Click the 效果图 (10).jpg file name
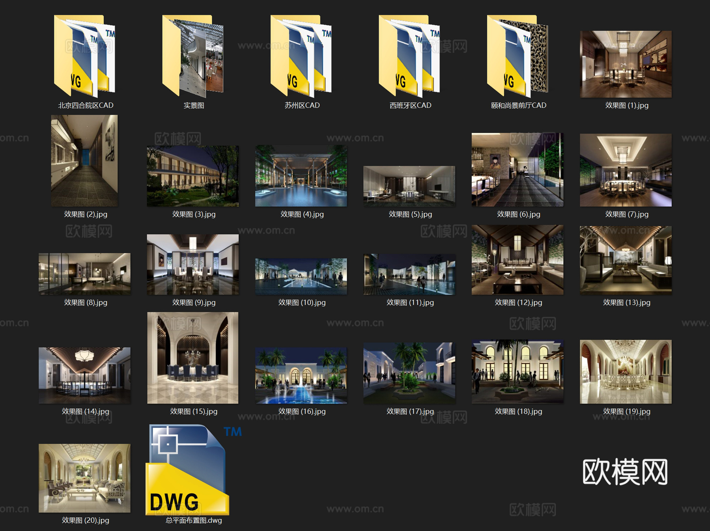This screenshot has height=531, width=710. [x=302, y=303]
